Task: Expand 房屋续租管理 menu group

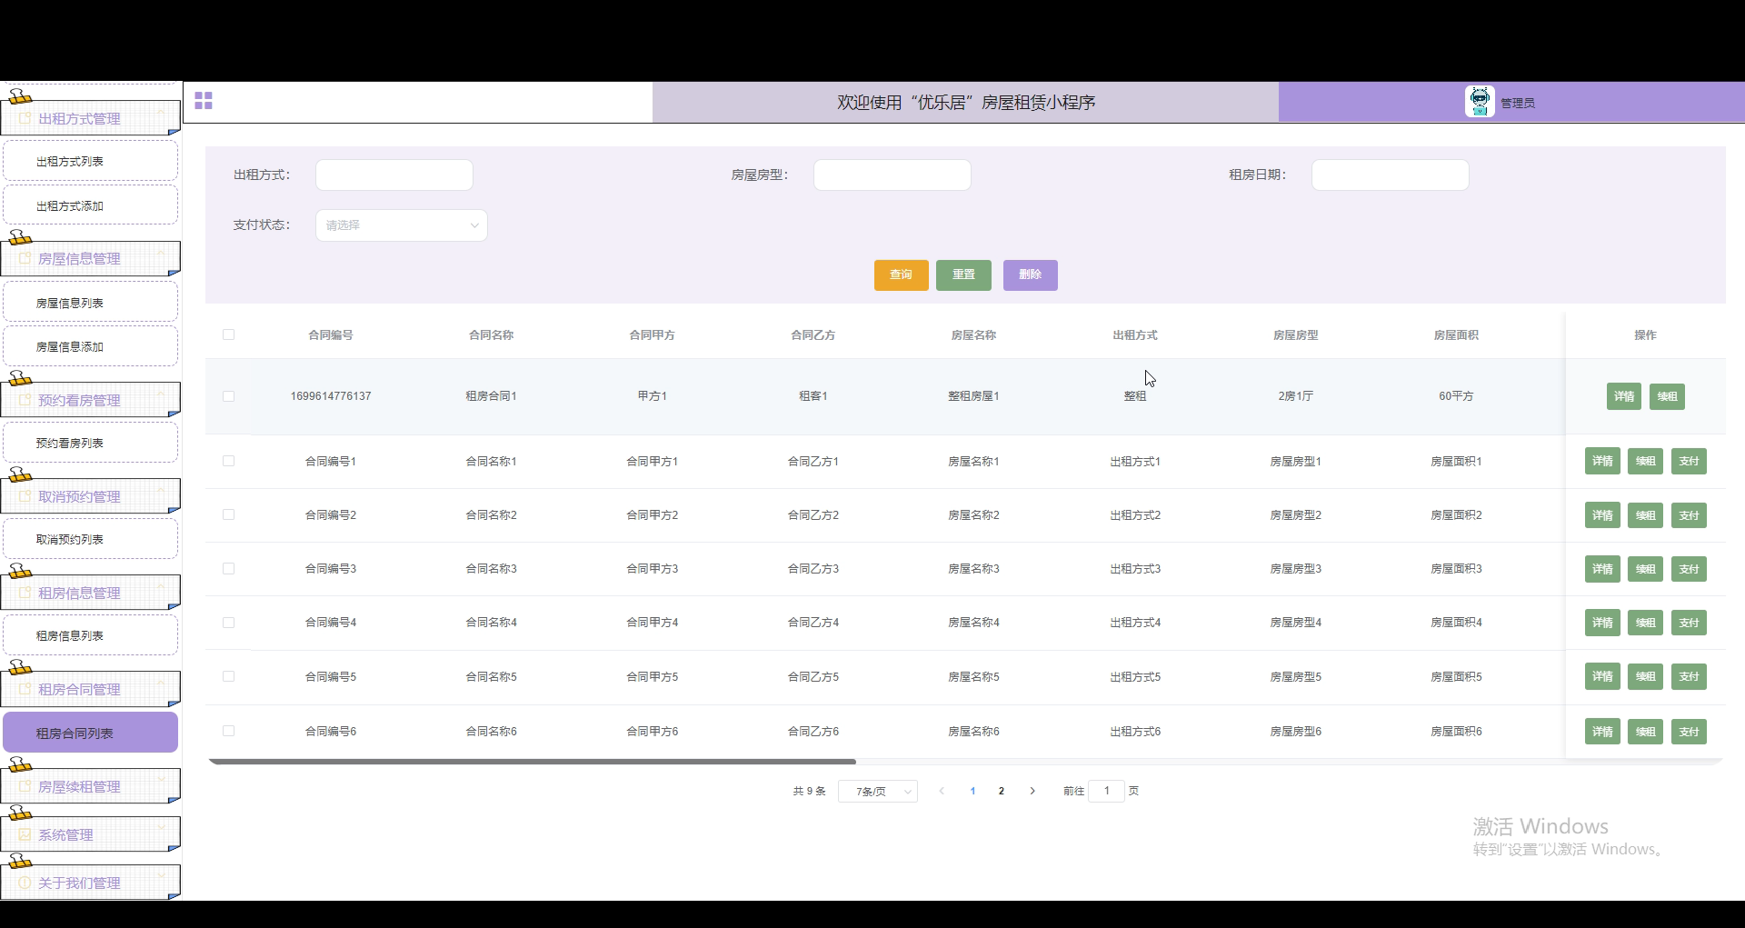Action: [91, 787]
